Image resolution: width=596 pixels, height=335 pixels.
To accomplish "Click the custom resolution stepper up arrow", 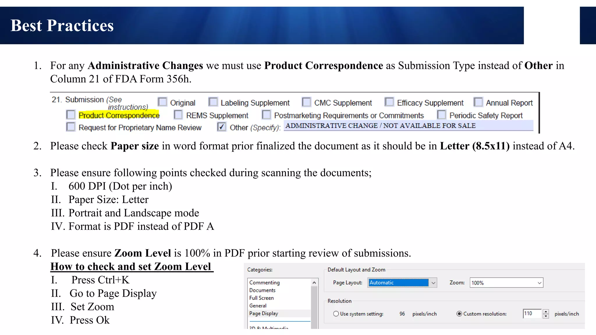I will pos(546,311).
